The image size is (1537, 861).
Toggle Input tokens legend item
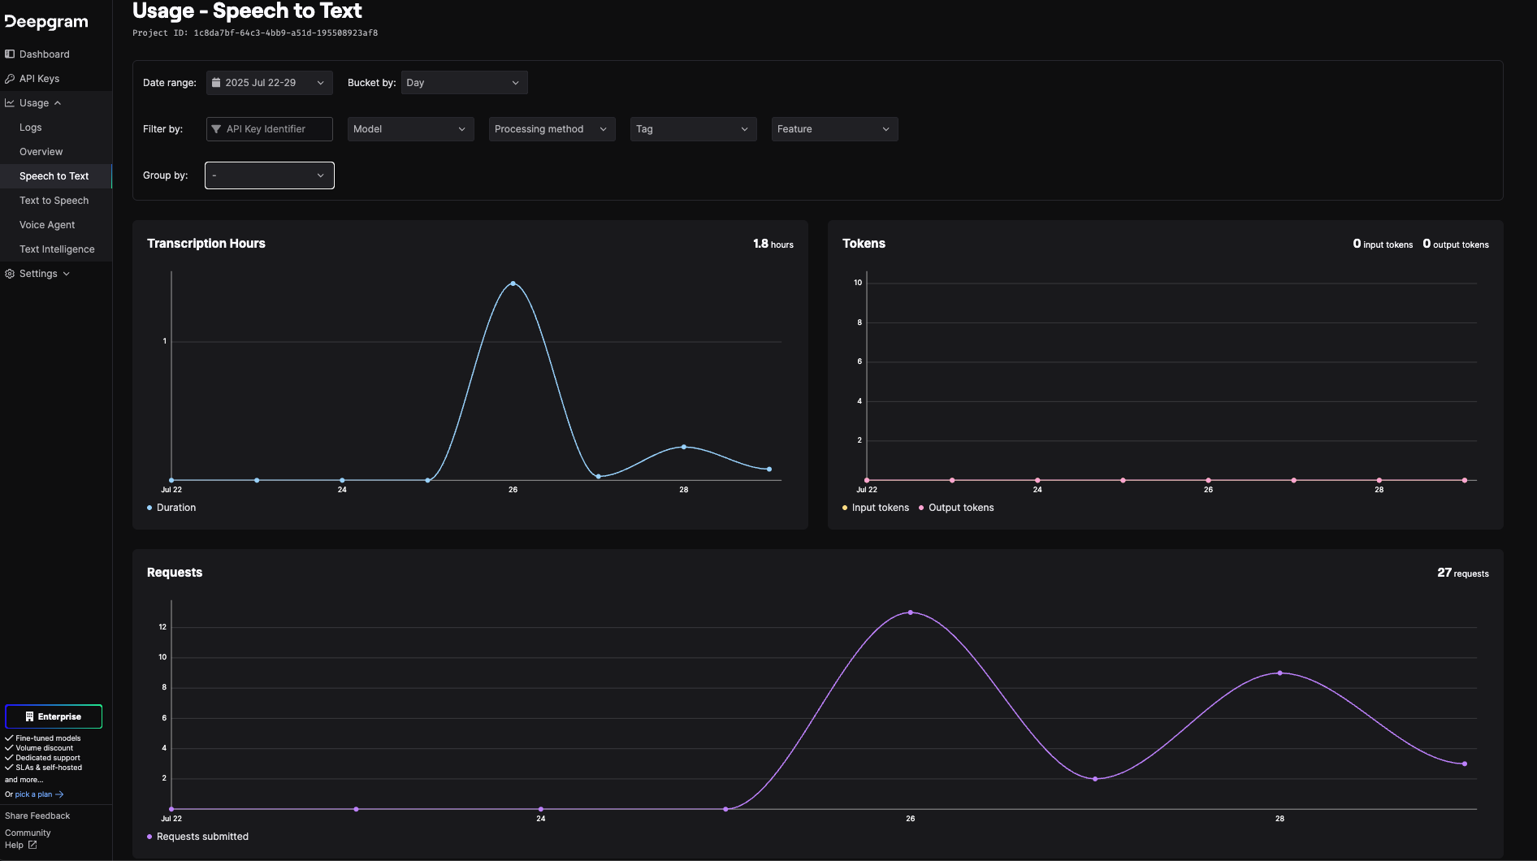click(876, 508)
